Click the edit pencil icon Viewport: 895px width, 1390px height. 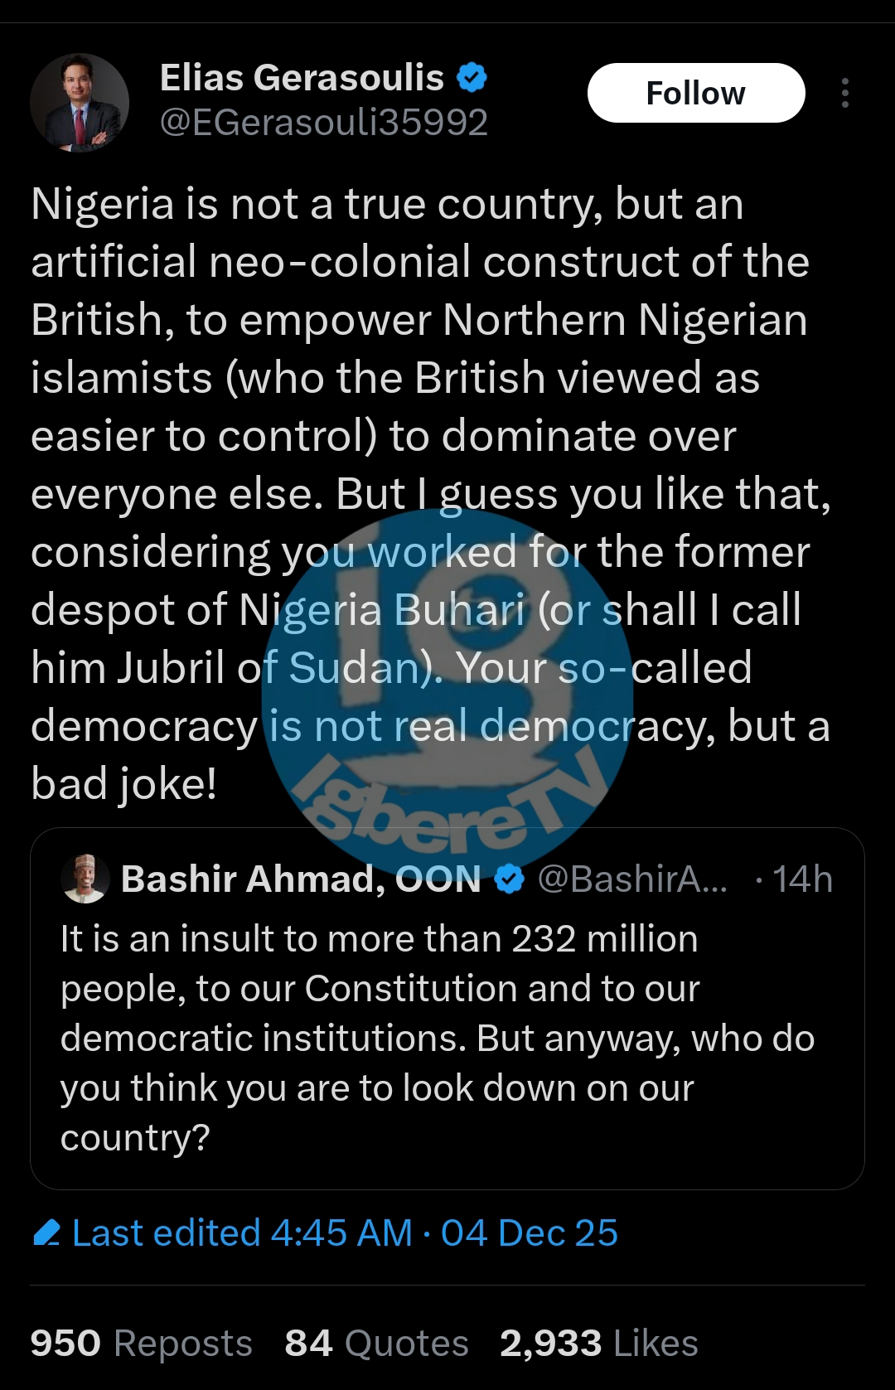click(x=46, y=1233)
